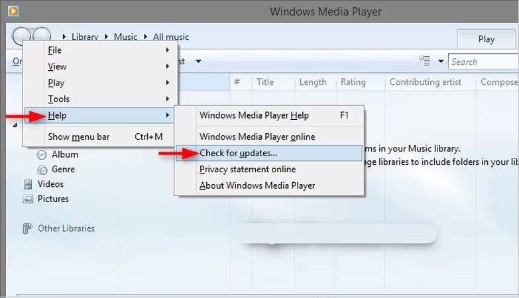Expand the Play submenu
The width and height of the screenshot is (519, 298).
coord(100,82)
